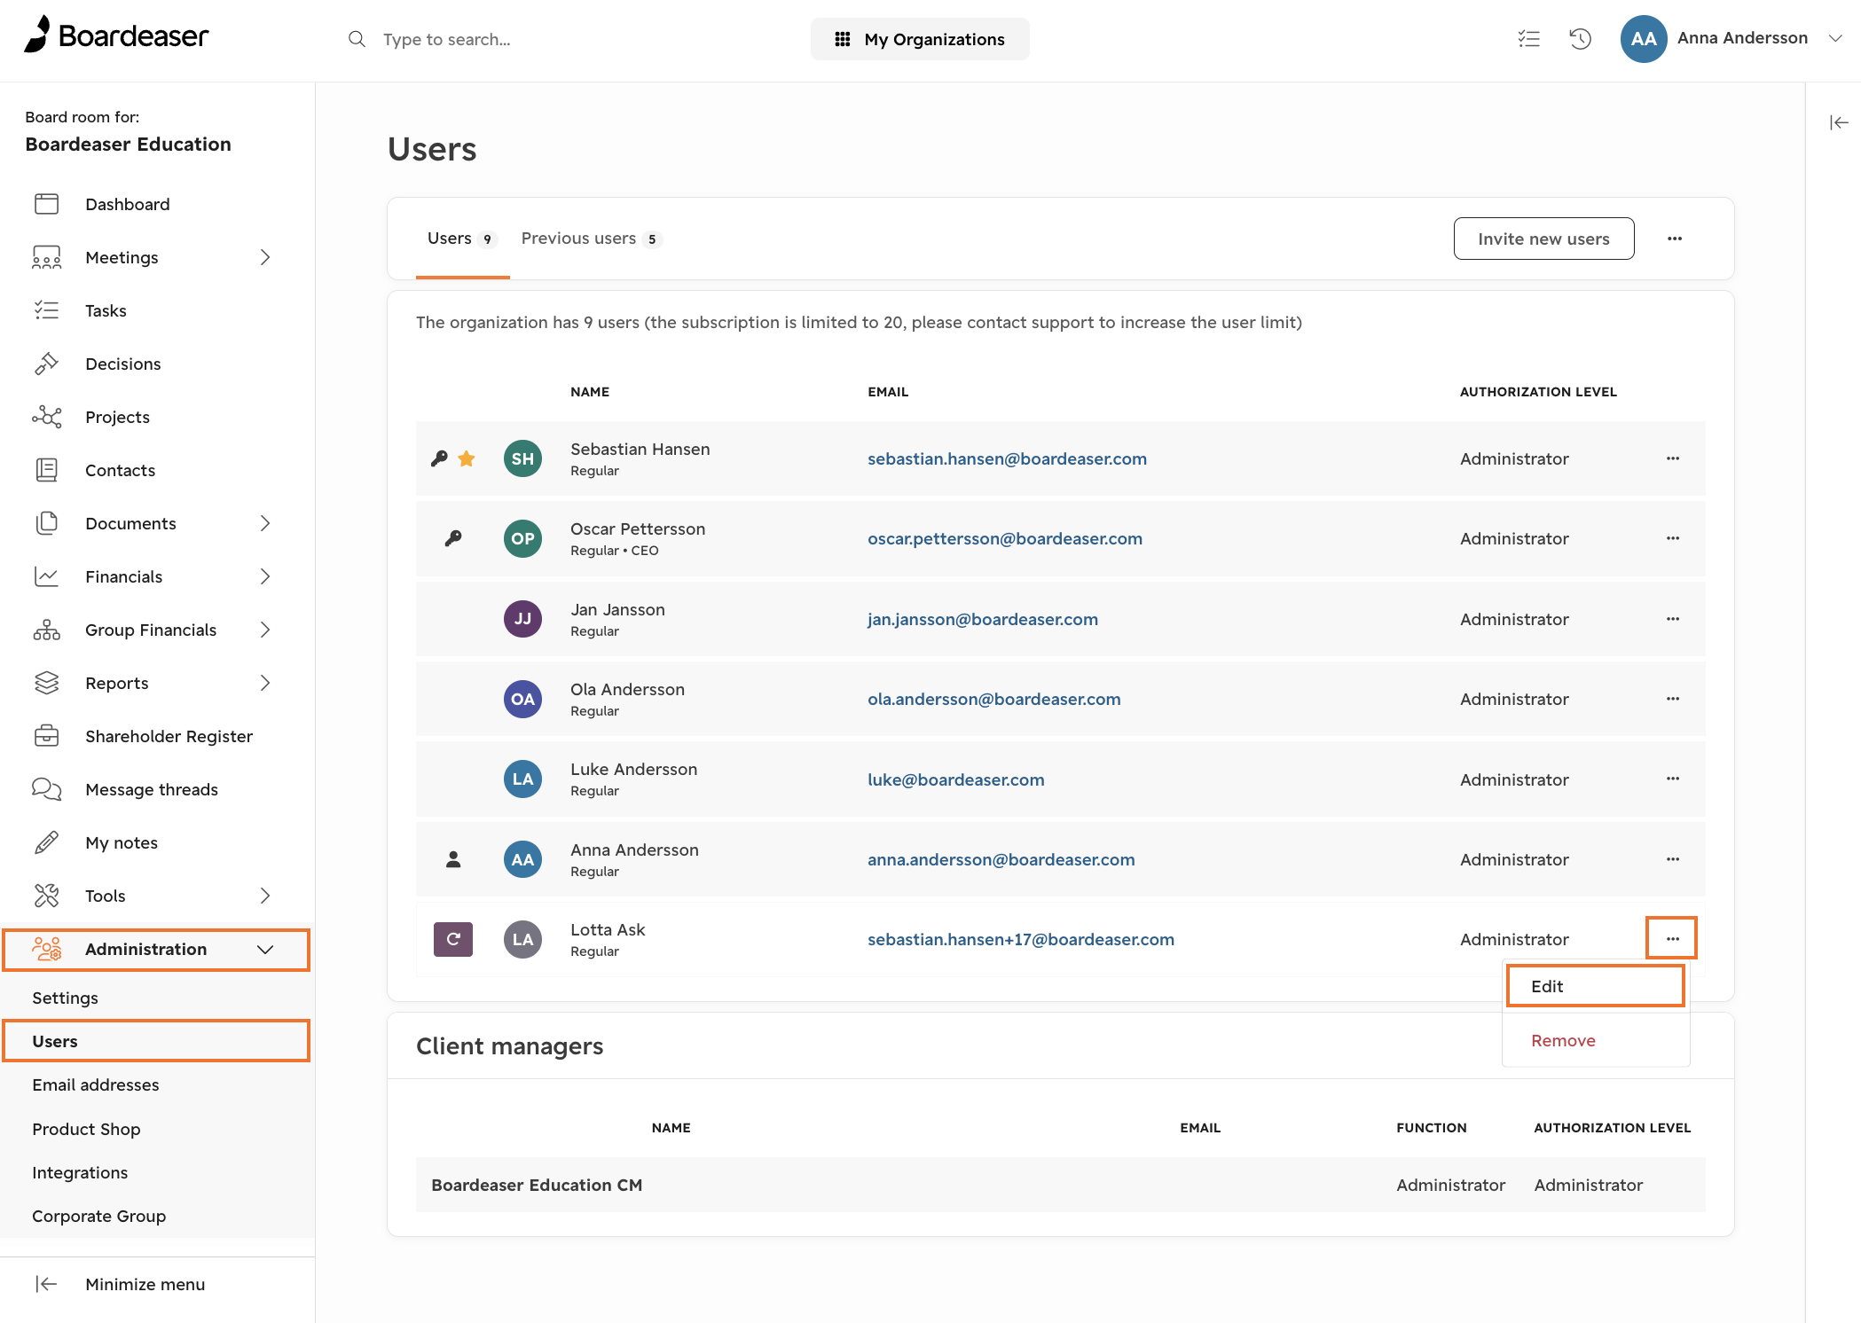Viewport: 1861px width, 1323px height.
Task: Switch to the Previous users tab
Action: (x=591, y=239)
